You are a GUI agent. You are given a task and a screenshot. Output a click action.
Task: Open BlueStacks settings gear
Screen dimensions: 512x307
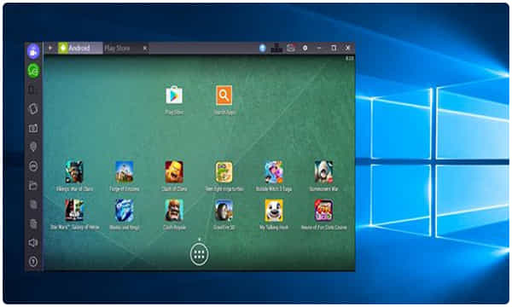[305, 48]
